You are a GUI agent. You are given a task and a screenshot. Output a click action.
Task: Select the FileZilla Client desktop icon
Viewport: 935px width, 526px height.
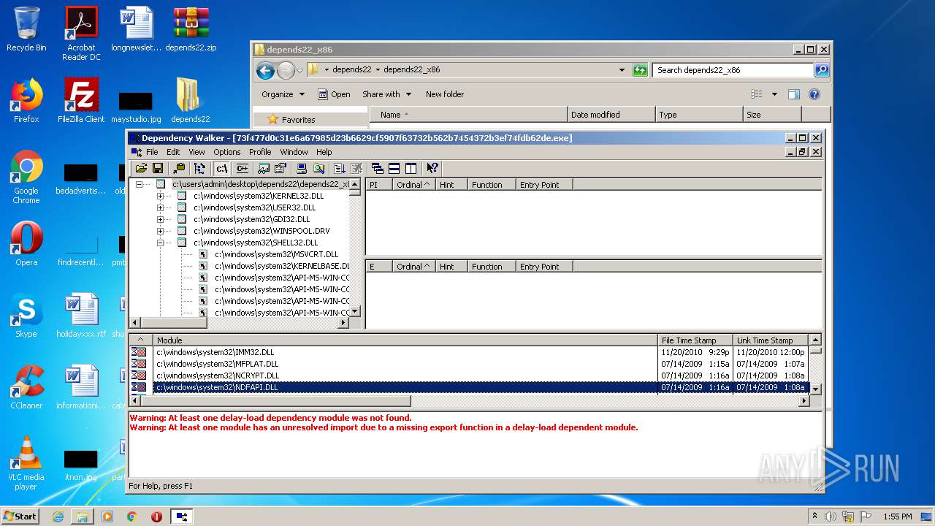click(81, 100)
